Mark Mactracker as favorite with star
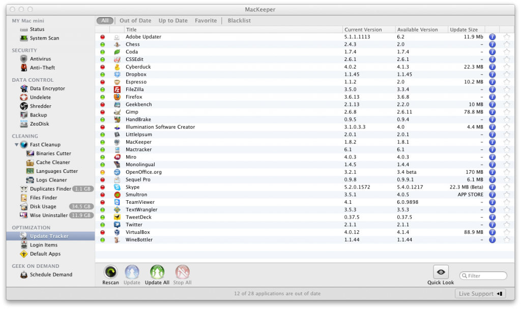 (507, 150)
